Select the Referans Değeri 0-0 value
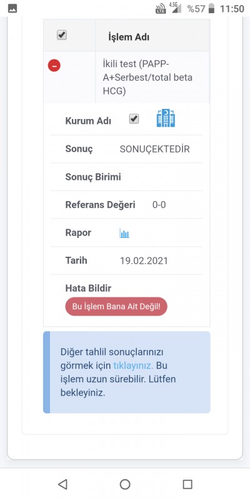 pos(159,205)
